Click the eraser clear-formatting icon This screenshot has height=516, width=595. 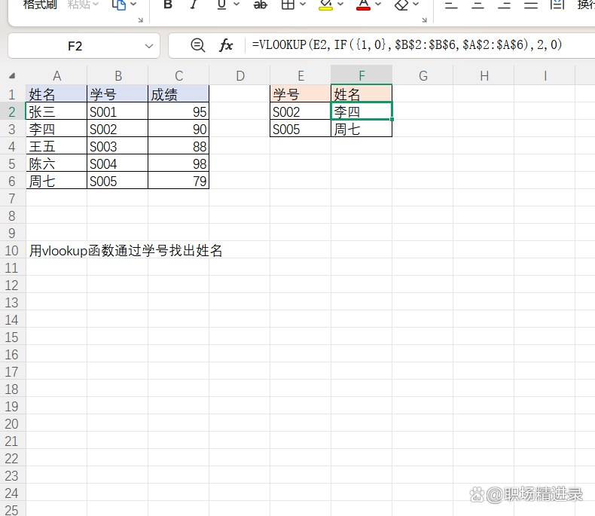point(401,5)
